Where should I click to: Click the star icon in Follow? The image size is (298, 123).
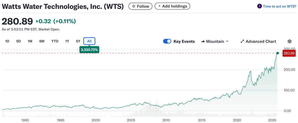point(134,6)
